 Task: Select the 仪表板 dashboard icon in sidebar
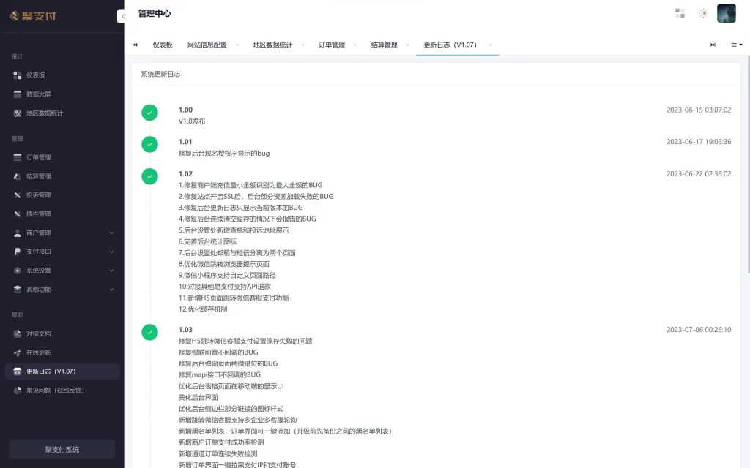pos(16,75)
